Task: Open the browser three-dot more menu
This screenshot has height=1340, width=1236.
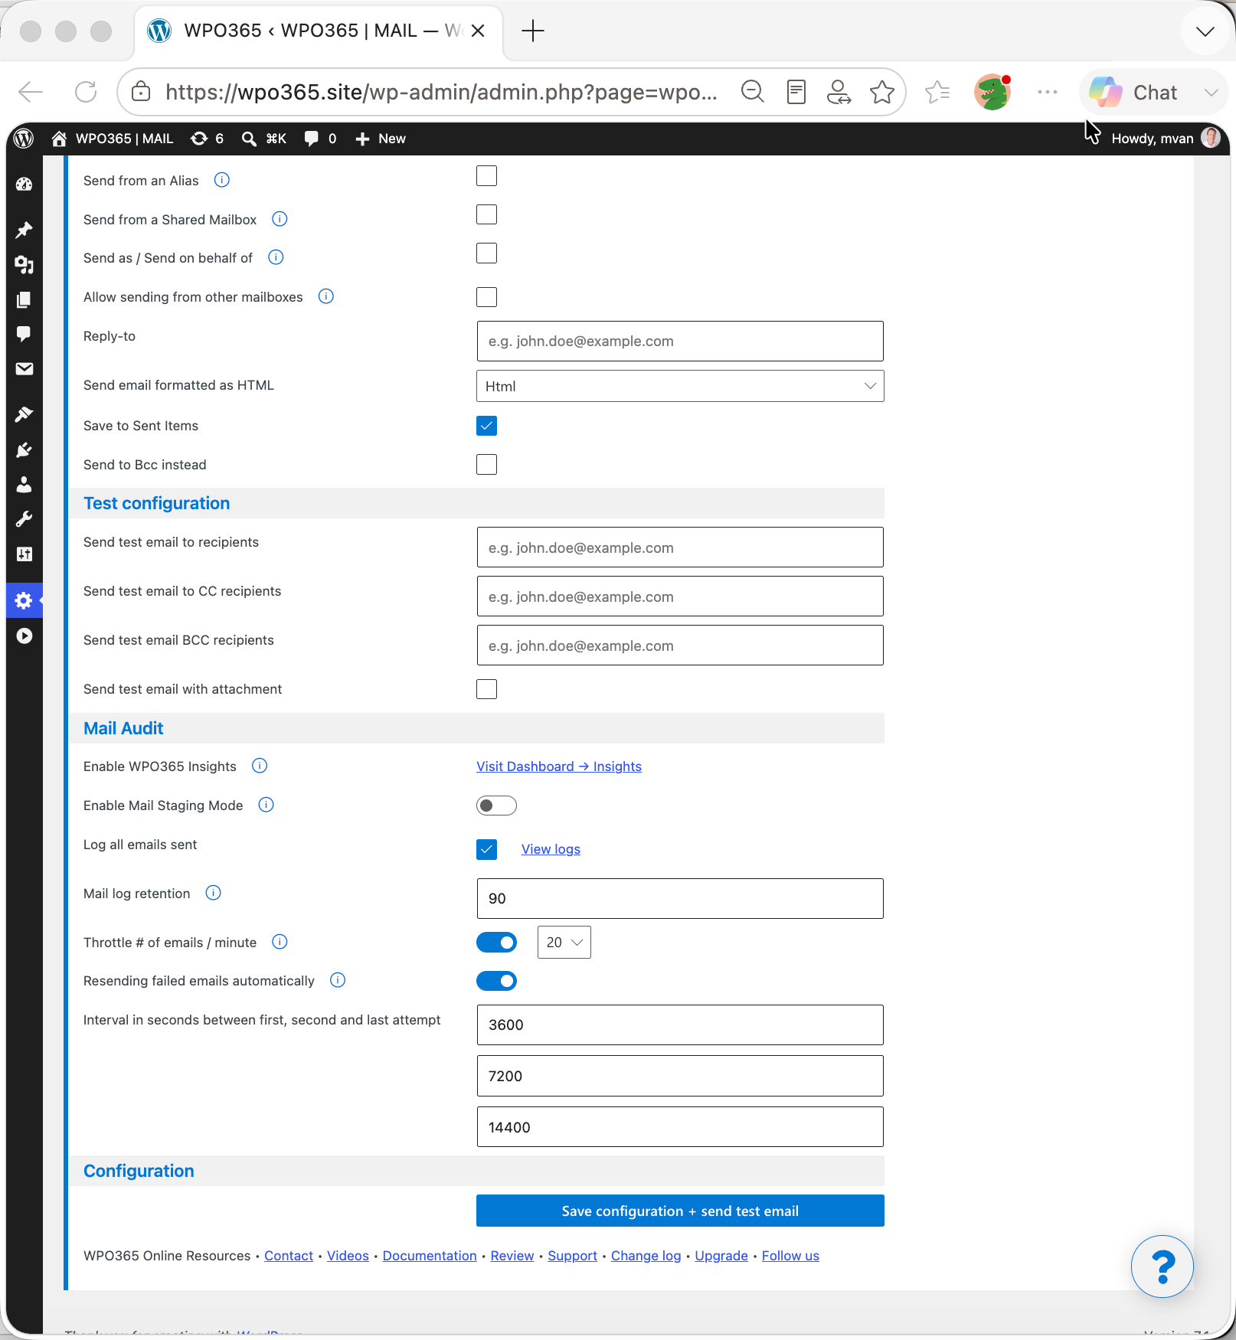Action: tap(1047, 93)
